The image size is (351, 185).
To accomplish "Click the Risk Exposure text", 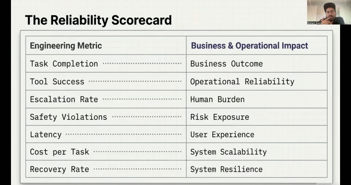I will coord(220,117).
